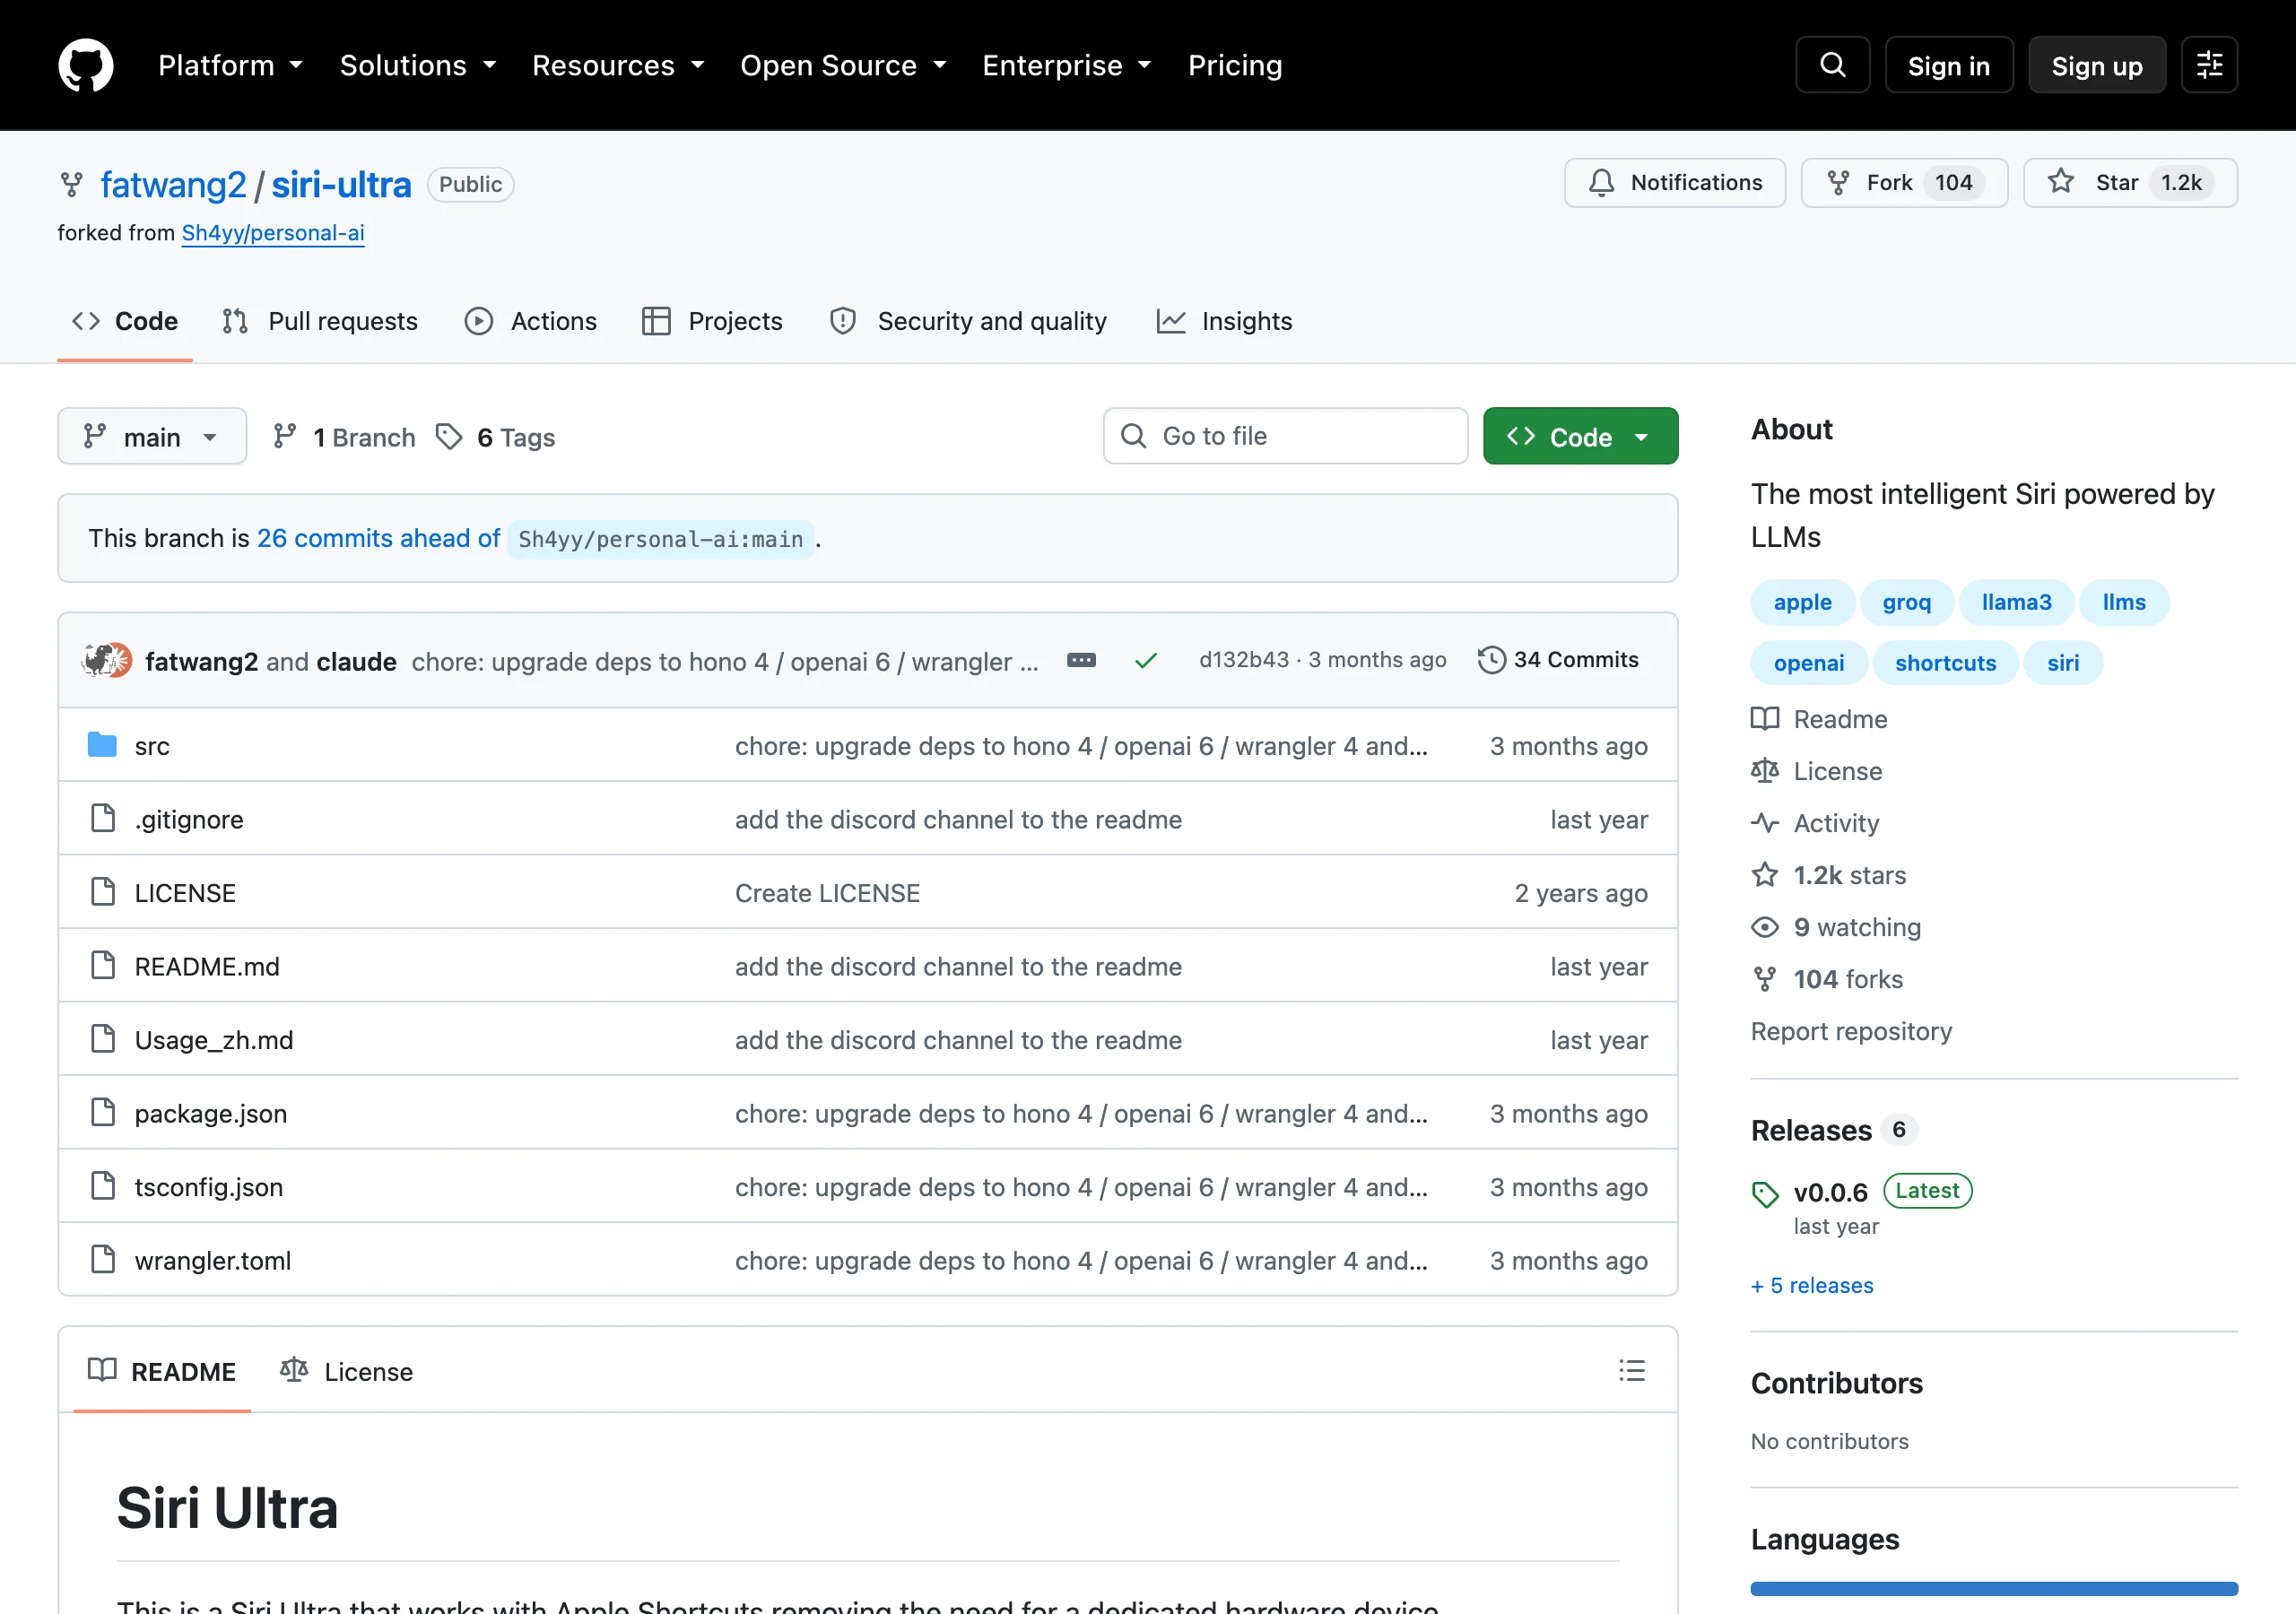Click the Go to file search field
The image size is (2296, 1614).
[x=1285, y=436]
